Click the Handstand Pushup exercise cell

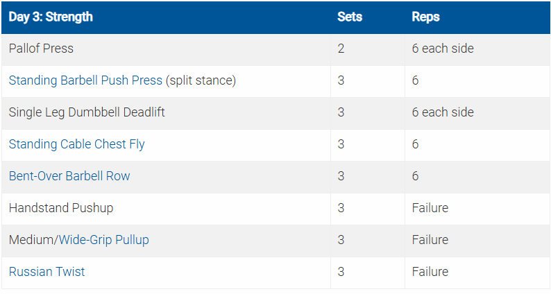click(61, 208)
